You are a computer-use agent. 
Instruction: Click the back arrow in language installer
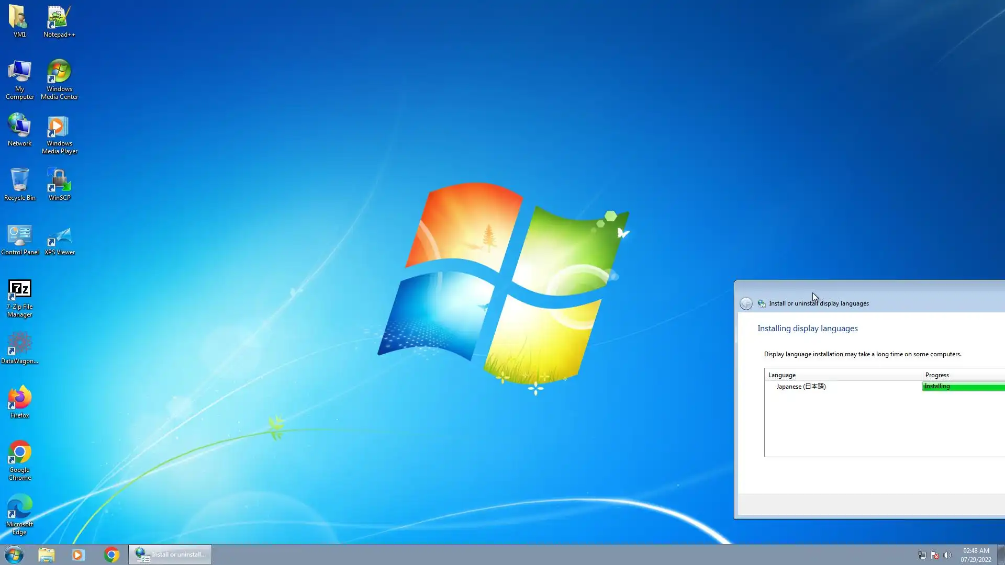(x=746, y=303)
